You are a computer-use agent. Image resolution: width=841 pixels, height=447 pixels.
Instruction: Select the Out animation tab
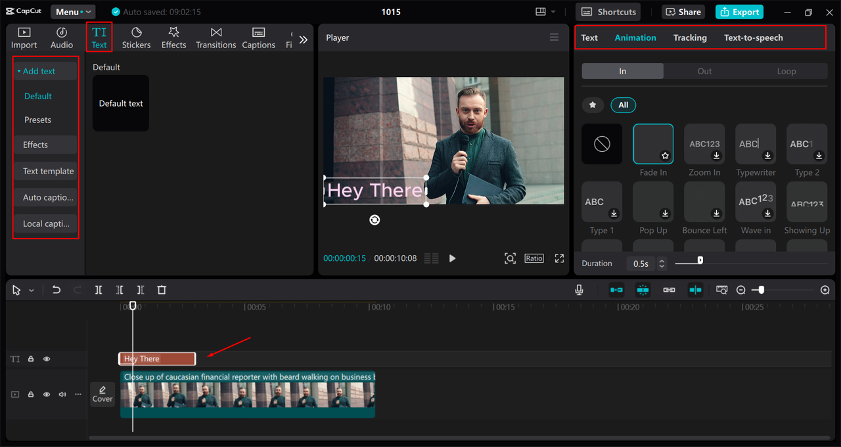click(x=704, y=71)
